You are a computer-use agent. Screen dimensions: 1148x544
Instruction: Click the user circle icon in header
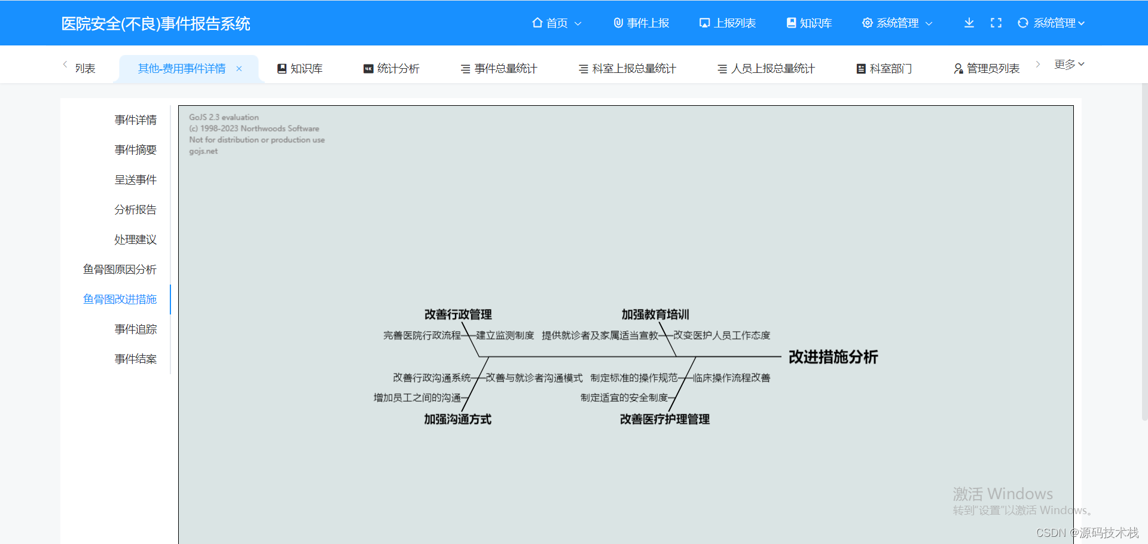[x=1023, y=23]
